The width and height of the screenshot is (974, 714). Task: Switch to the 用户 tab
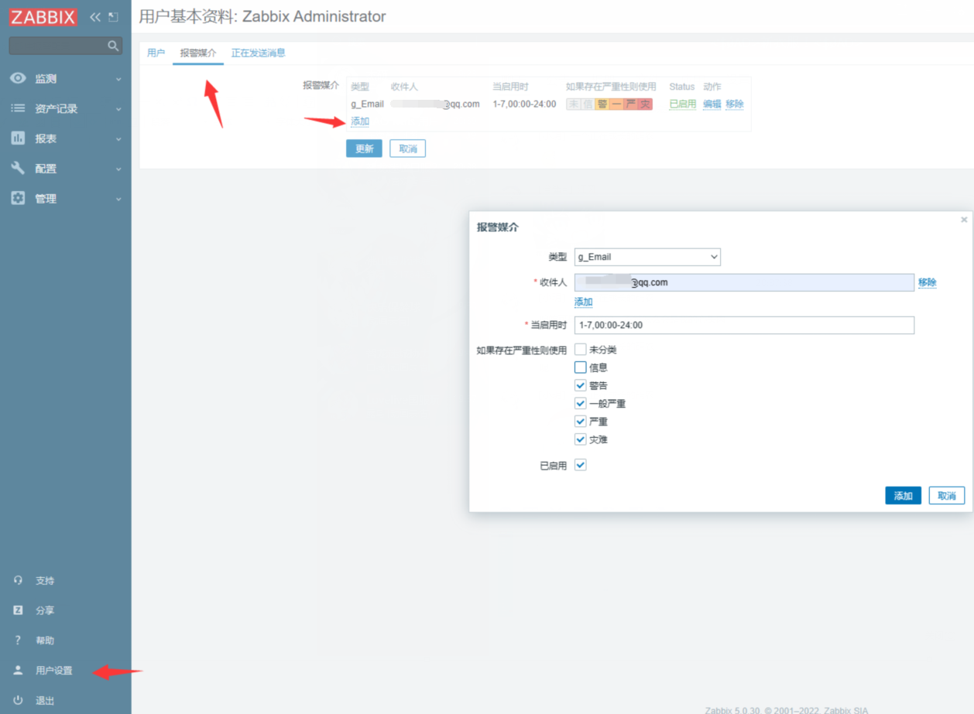[156, 53]
